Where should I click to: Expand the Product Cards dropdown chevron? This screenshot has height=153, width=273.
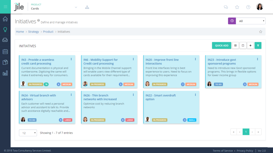tap(76, 7)
